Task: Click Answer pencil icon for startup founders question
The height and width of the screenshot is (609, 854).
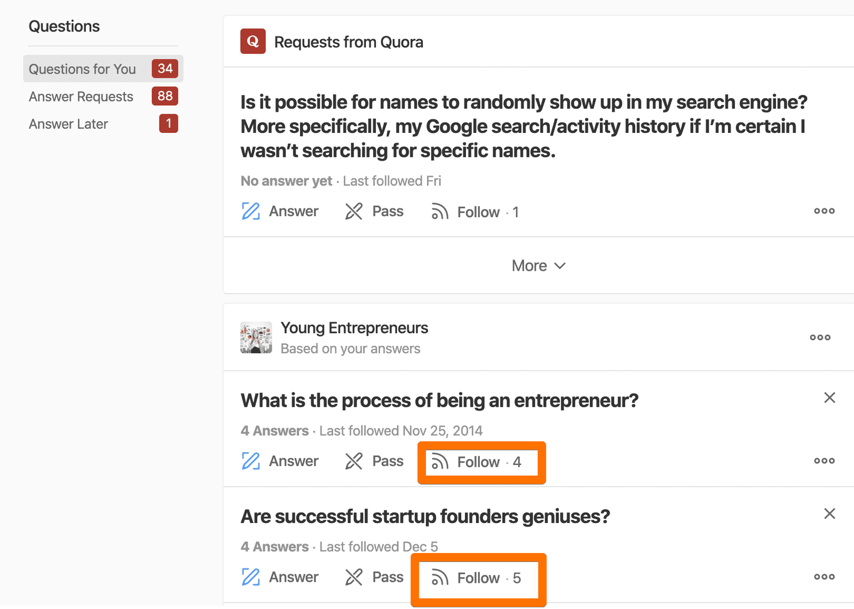Action: pos(251,577)
